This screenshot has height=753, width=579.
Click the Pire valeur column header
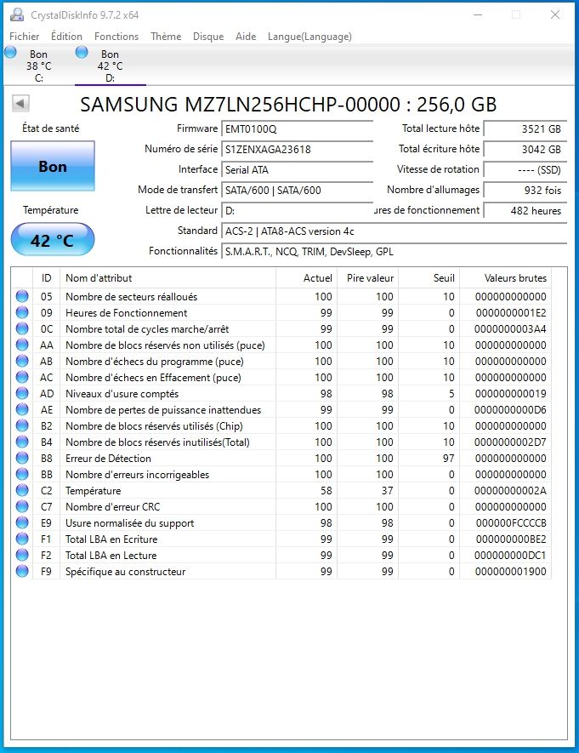pos(367,278)
